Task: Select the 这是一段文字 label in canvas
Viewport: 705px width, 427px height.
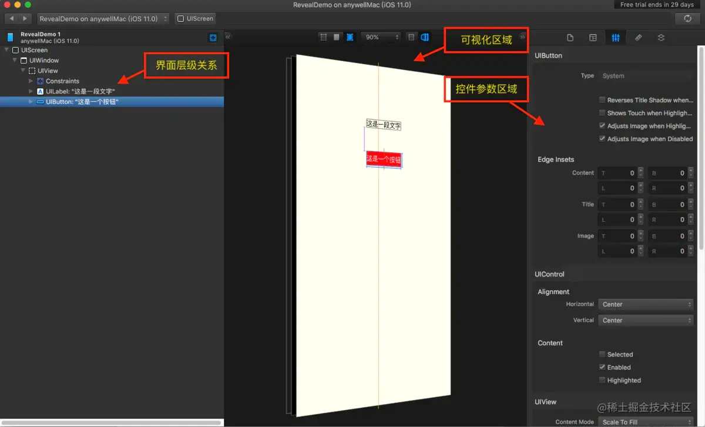Action: point(384,125)
